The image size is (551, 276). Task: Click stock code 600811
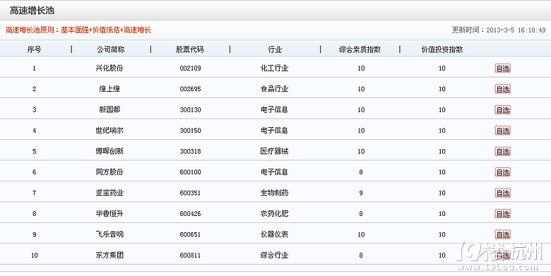coord(191,256)
